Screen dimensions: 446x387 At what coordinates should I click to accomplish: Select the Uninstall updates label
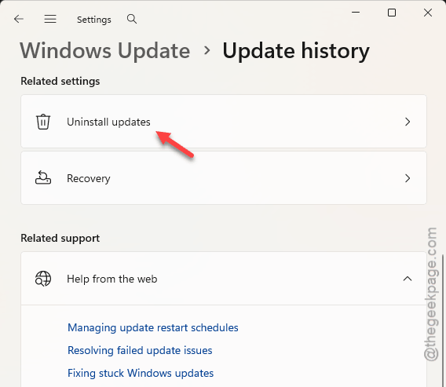(108, 122)
